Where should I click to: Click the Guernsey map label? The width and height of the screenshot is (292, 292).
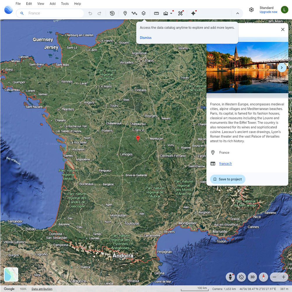(x=43, y=39)
